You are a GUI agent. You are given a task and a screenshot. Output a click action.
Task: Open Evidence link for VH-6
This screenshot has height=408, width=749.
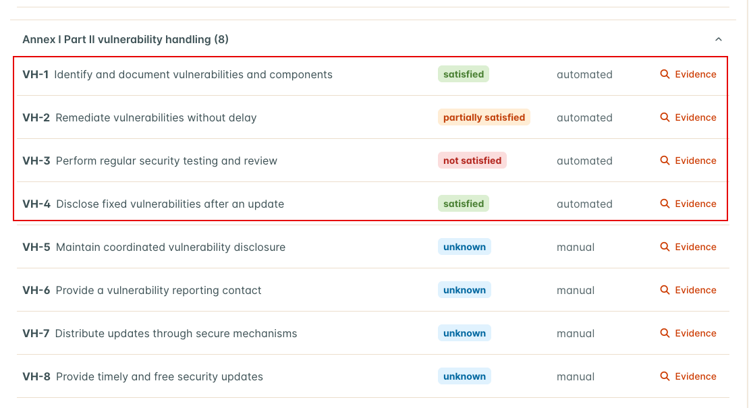click(696, 290)
